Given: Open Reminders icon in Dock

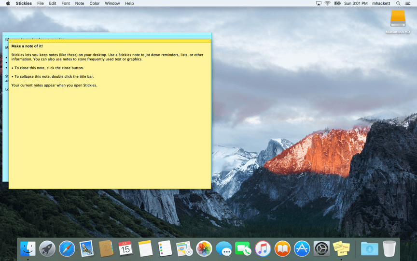Looking at the screenshot, I should pos(165,248).
